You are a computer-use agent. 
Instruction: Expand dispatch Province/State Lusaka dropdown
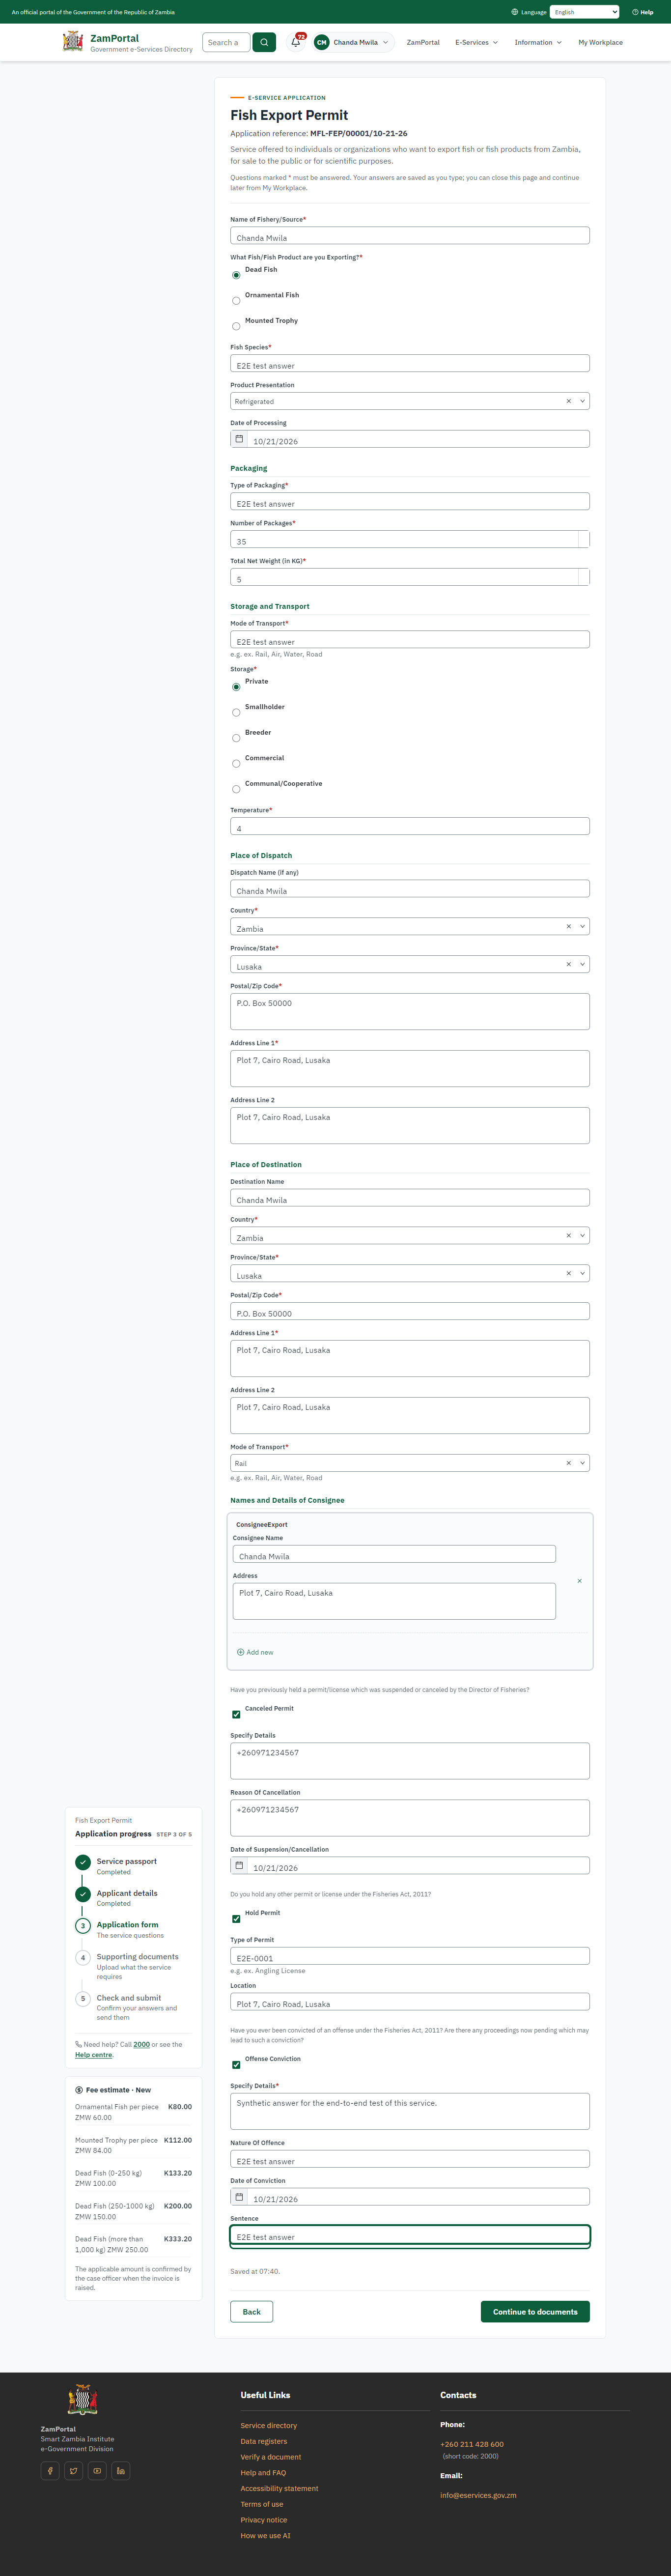[x=582, y=964]
